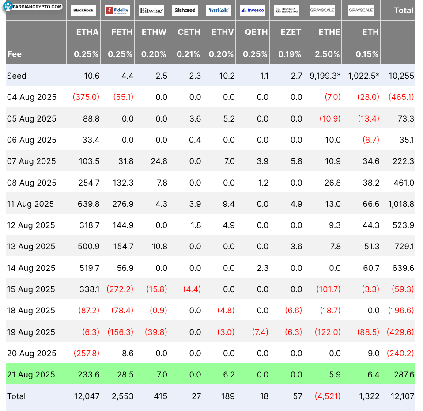423x411 pixels.
Task: Select the 08 Aug 2025 row date
Action: (x=31, y=183)
